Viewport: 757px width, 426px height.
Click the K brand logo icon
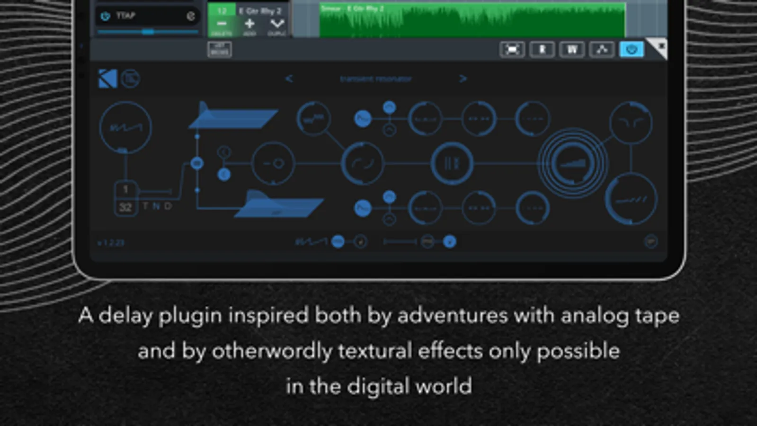[x=107, y=79]
